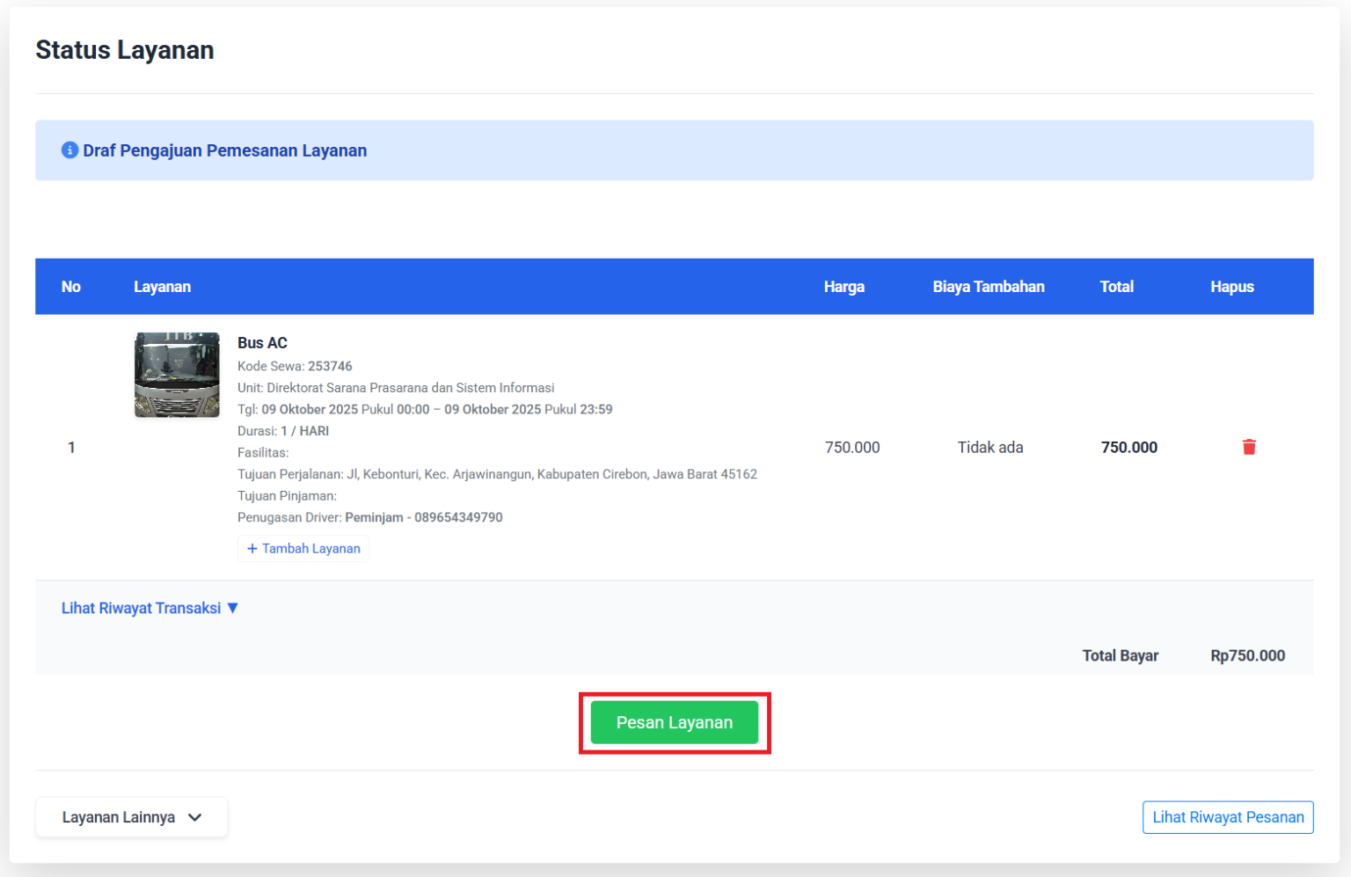The width and height of the screenshot is (1351, 877).
Task: Click chevron next to Layanan Lainnya
Action: (195, 817)
